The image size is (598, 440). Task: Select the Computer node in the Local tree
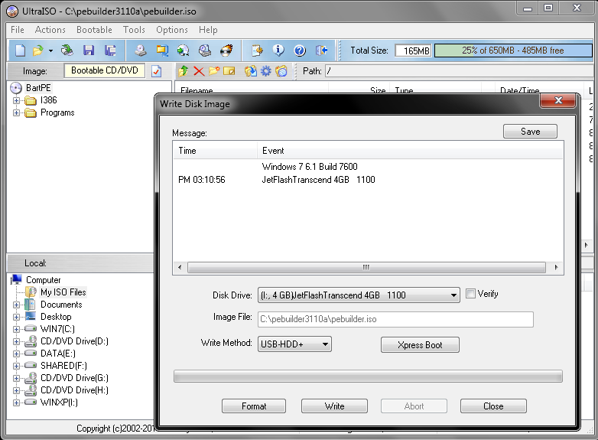click(43, 280)
